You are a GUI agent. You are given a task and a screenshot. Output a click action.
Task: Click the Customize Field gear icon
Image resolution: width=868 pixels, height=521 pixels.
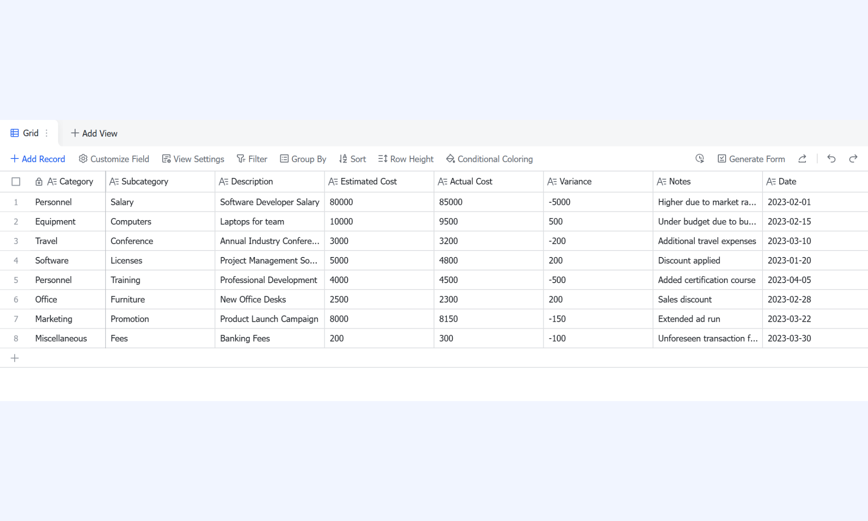pos(83,158)
